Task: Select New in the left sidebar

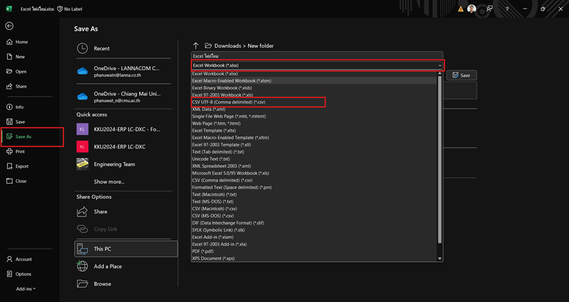Action: [16, 57]
